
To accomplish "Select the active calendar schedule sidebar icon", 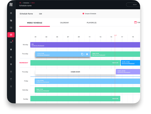I will [11, 35].
